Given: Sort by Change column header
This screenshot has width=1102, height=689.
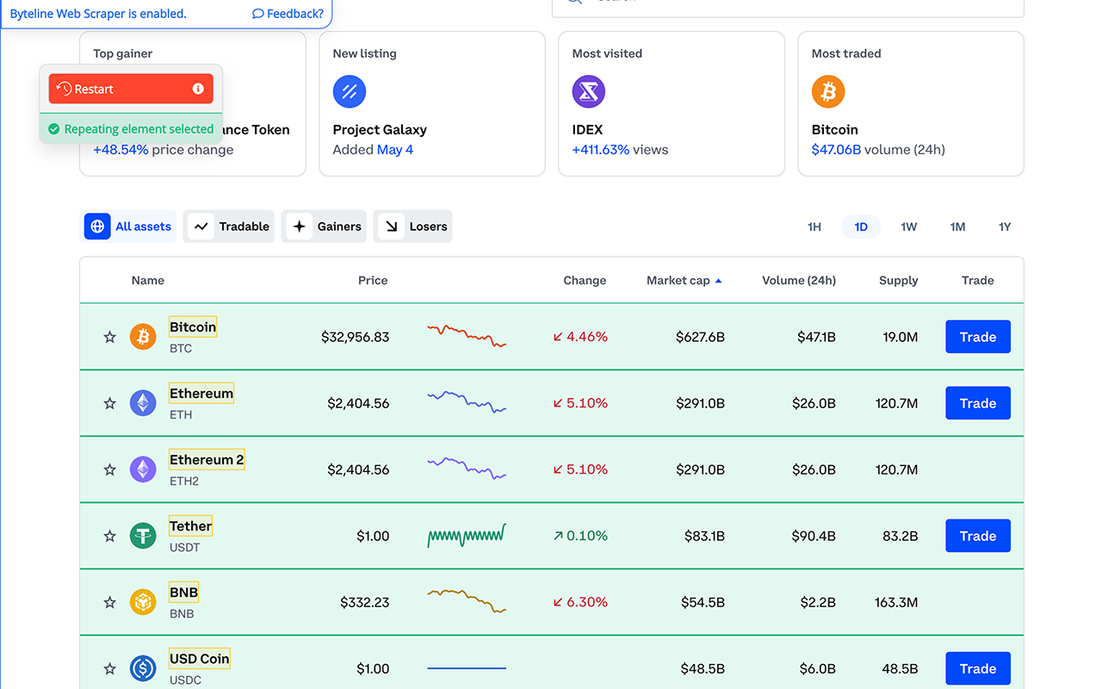Looking at the screenshot, I should [x=585, y=281].
